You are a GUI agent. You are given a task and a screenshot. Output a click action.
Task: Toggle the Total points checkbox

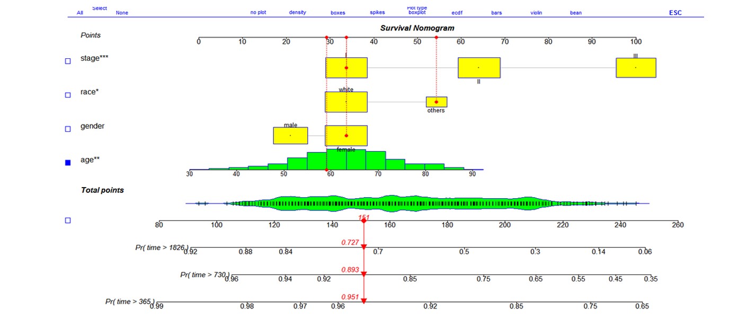point(67,220)
